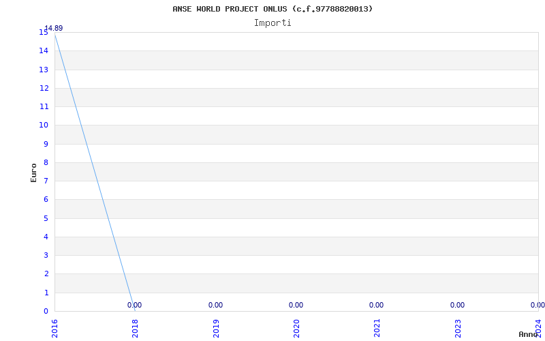Click the 2016 year label on x-axis
Screen dimensions: 545x341
[54, 329]
